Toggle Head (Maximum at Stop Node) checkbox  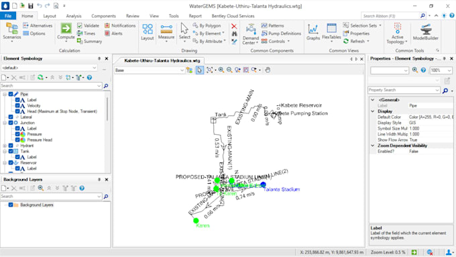click(x=17, y=111)
